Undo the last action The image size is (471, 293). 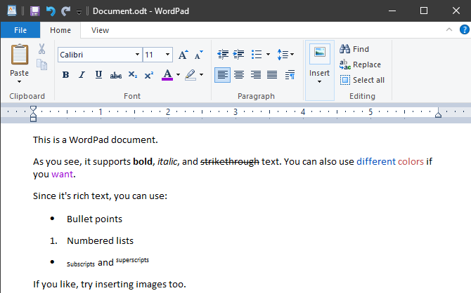51,11
